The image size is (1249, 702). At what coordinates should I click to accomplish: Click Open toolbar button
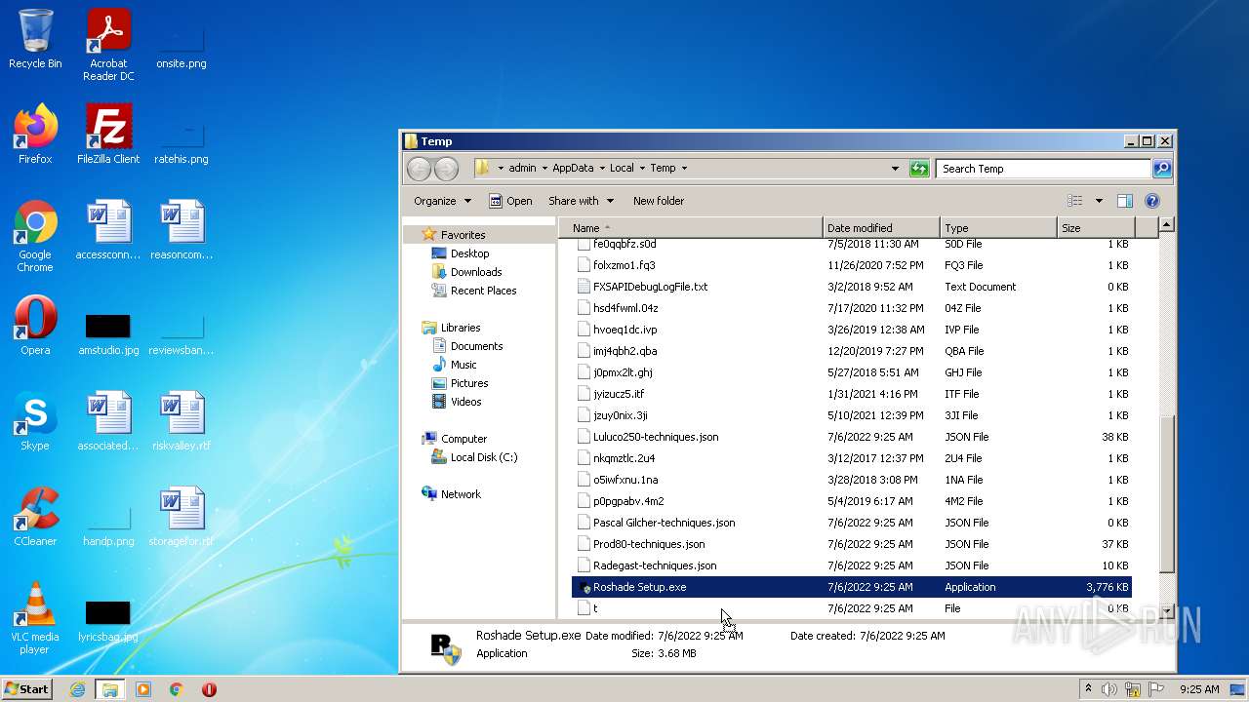(x=510, y=201)
